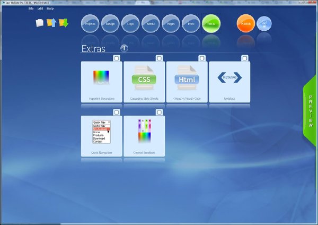Open the green PREVIEW side tab
The image size is (318, 225).
click(x=310, y=111)
